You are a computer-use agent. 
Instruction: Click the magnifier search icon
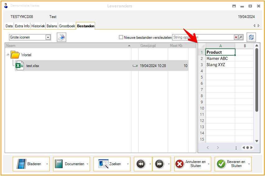(240, 37)
